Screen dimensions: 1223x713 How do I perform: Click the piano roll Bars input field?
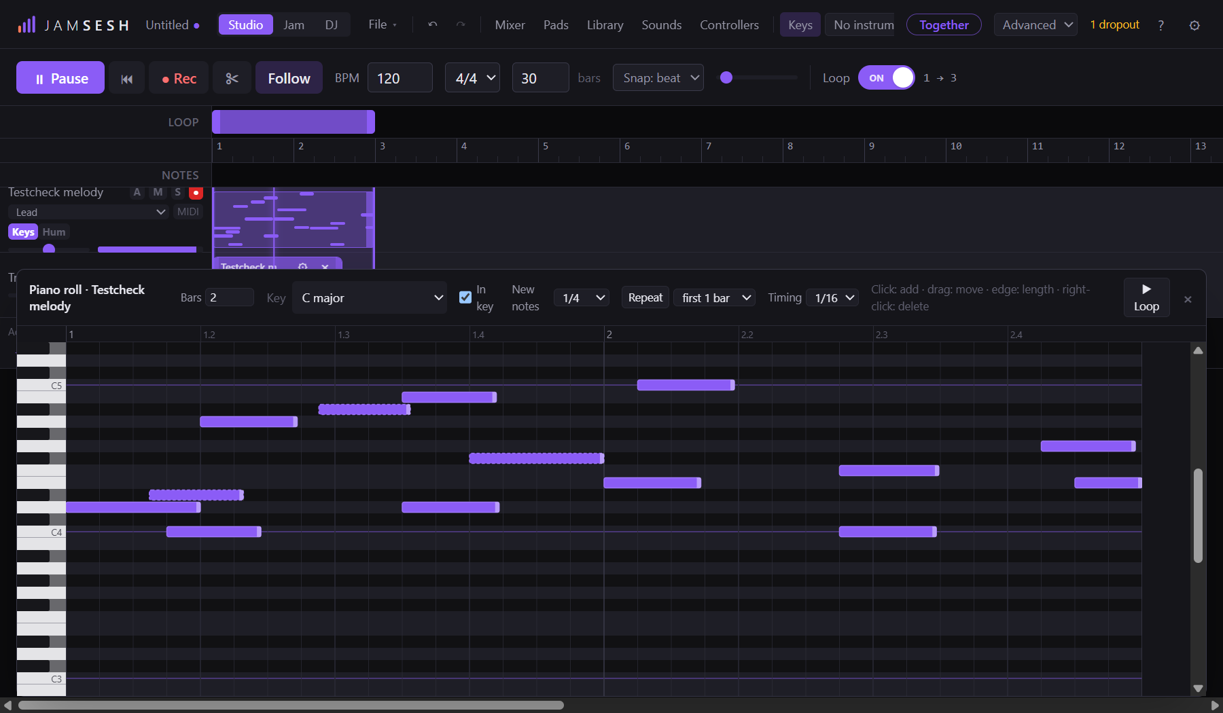pyautogui.click(x=230, y=297)
